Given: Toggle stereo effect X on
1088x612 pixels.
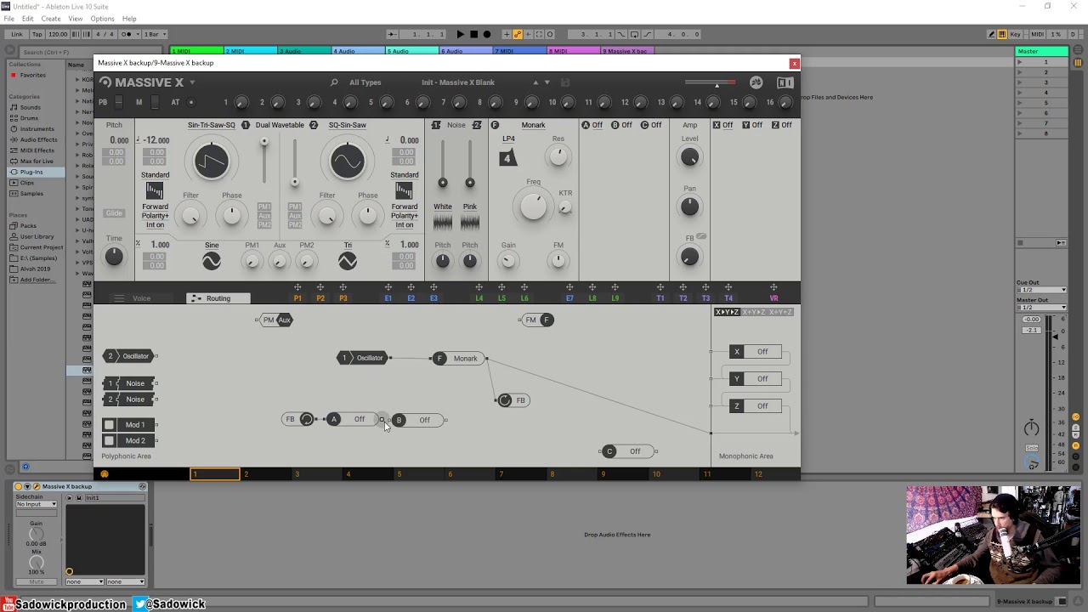Looking at the screenshot, I should (717, 125).
